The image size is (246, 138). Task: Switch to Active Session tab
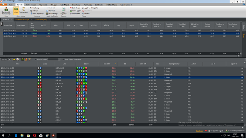pos(31,5)
